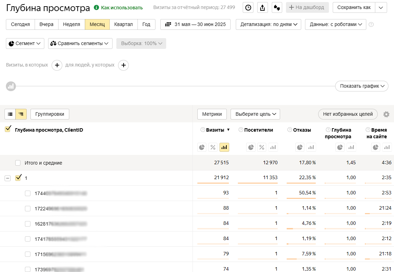Viewport: 394px width, 272px height.
Task: Click pie chart icon under Визиты column
Action: coord(202,147)
